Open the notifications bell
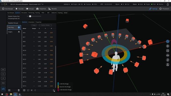 168,4
